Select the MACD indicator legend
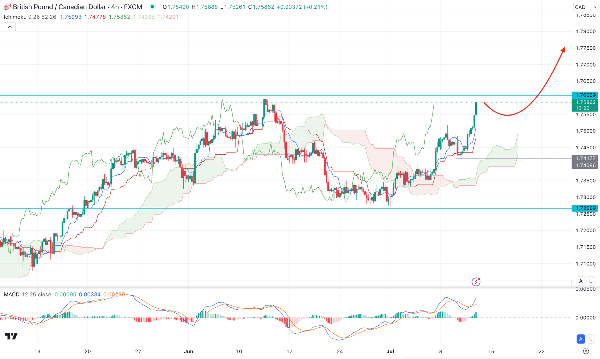This screenshot has width=600, height=359. coord(27,294)
